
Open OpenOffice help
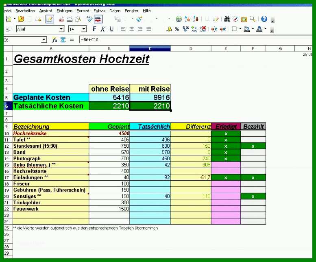pos(264,19)
